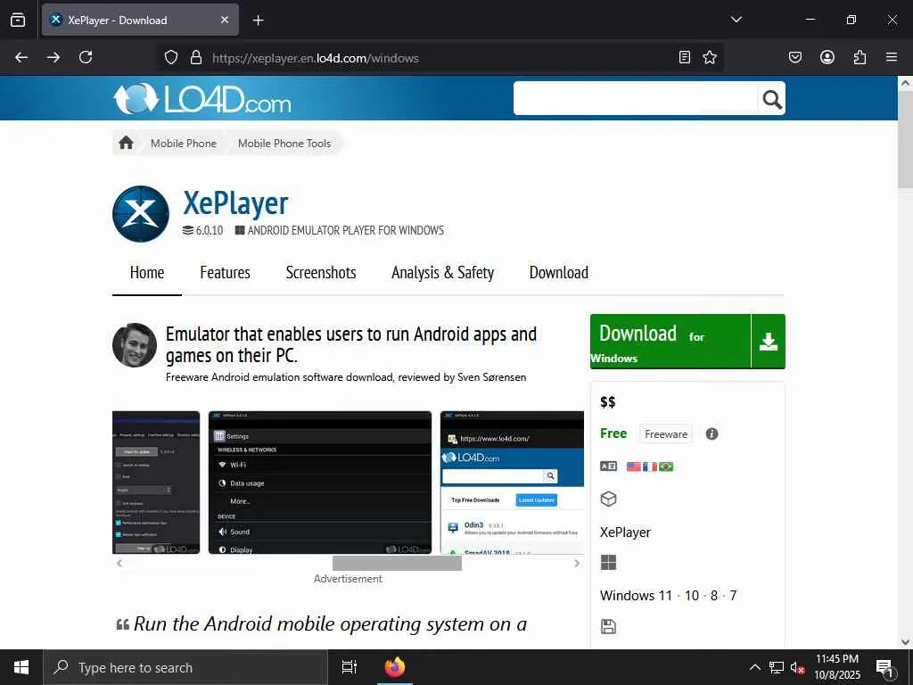Click the XePlayer title heading

tap(235, 202)
